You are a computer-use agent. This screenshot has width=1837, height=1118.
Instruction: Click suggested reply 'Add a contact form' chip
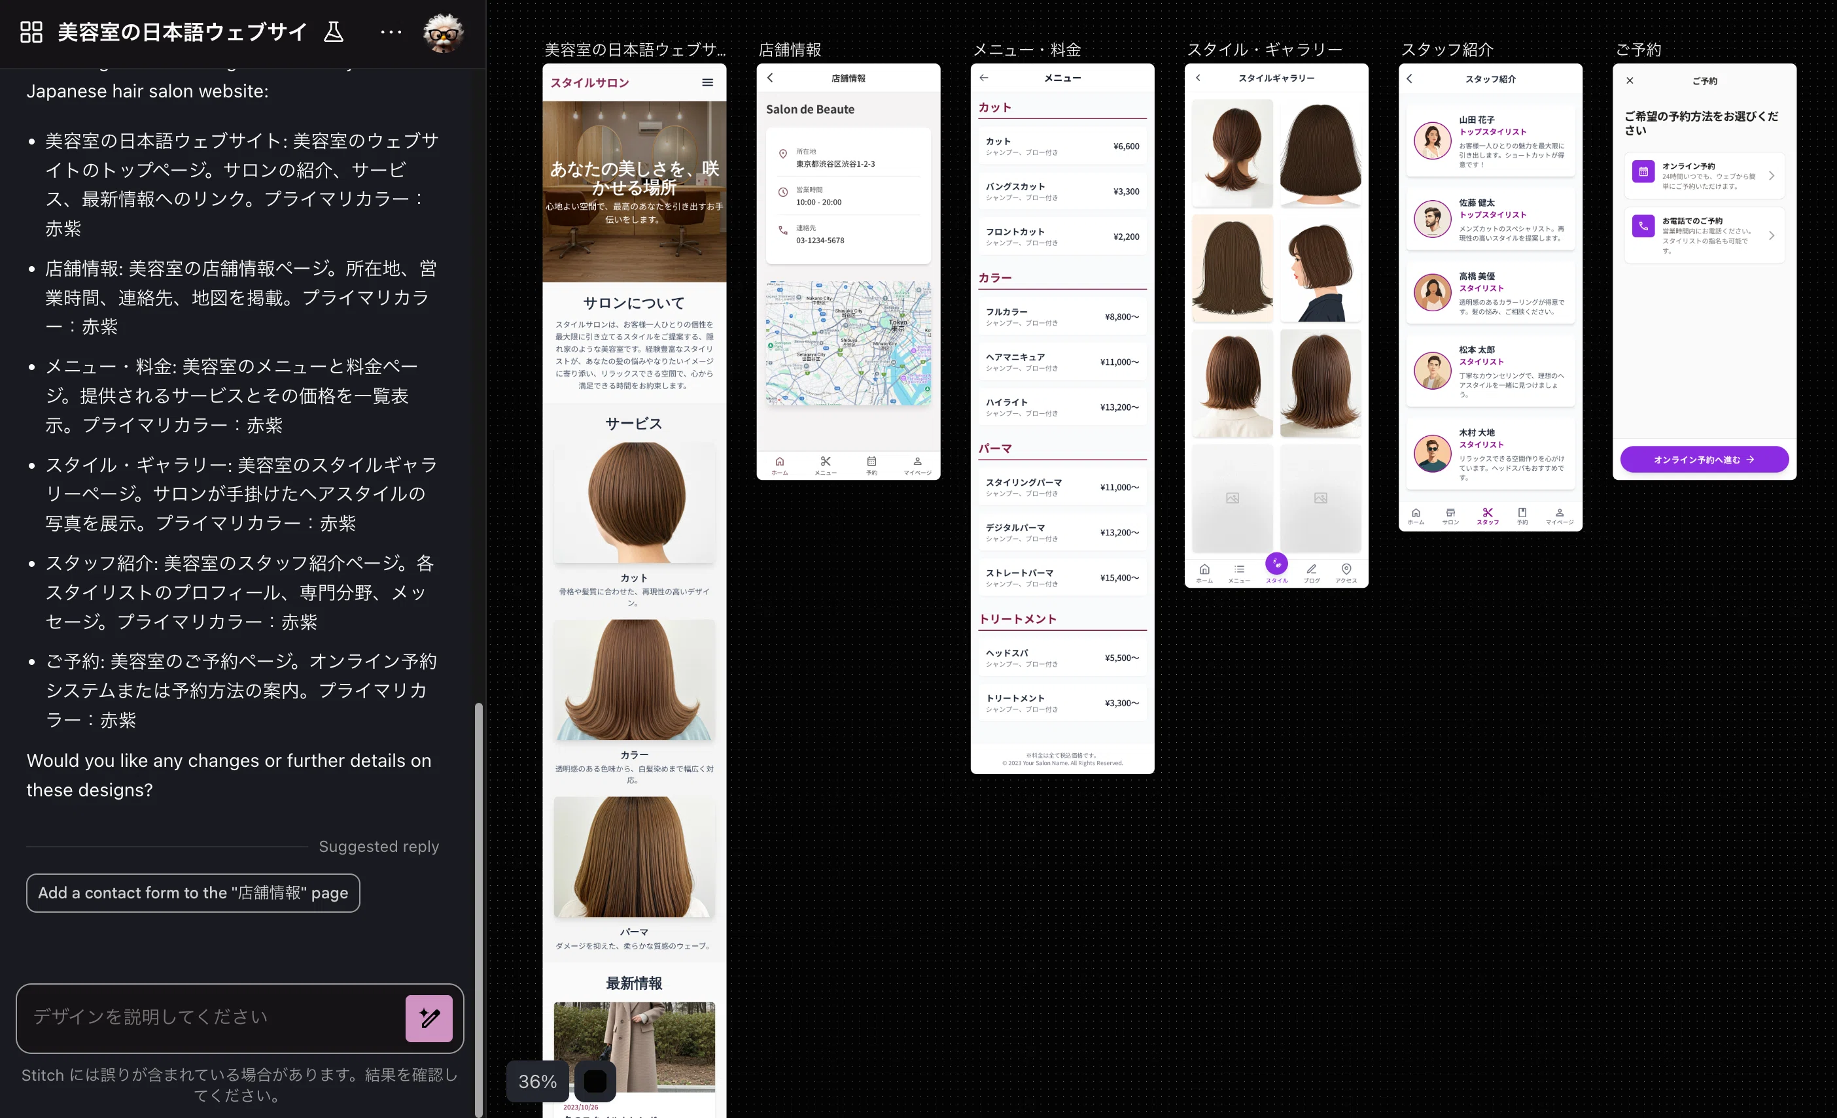[x=193, y=892]
